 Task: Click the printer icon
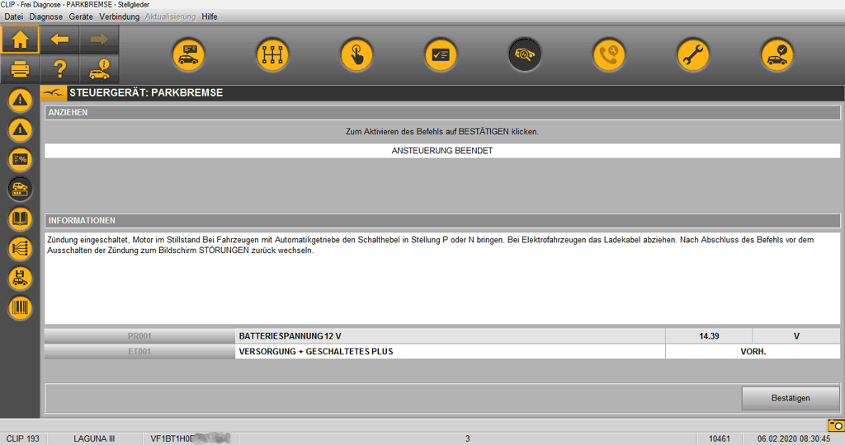(x=20, y=69)
